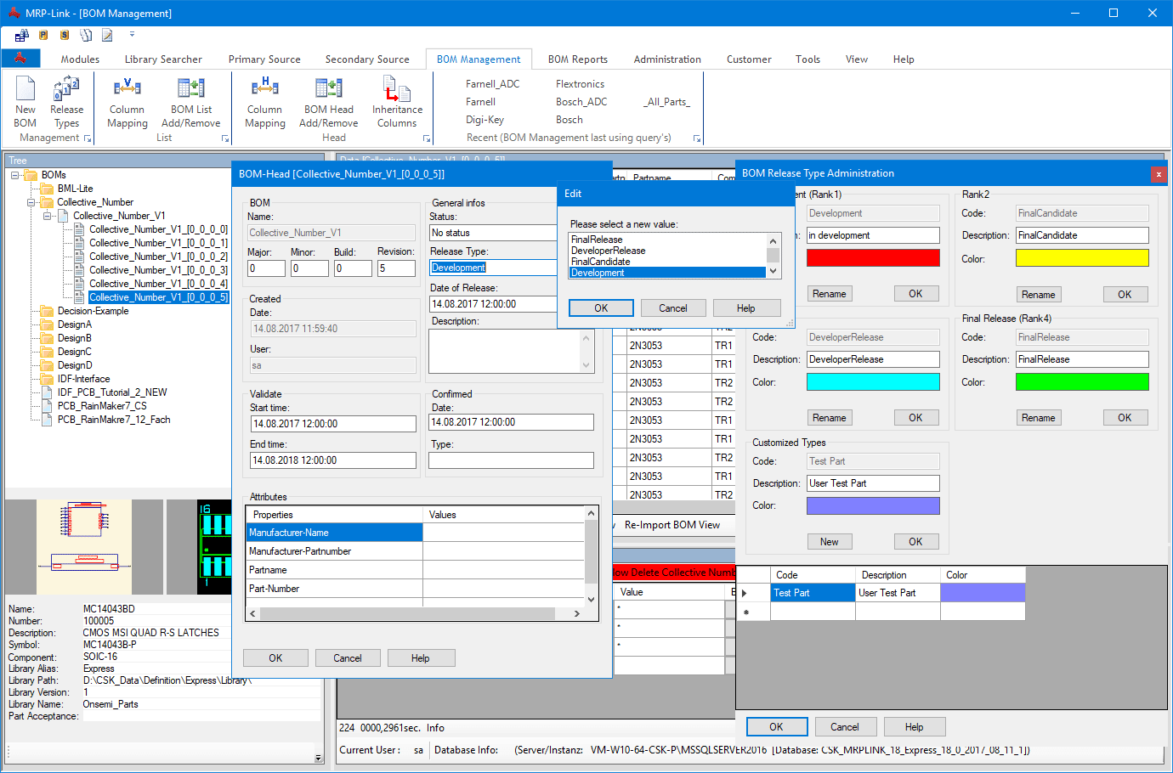Click the IDF-Interface folder icon
Screen dimensions: 1173x773
point(48,379)
